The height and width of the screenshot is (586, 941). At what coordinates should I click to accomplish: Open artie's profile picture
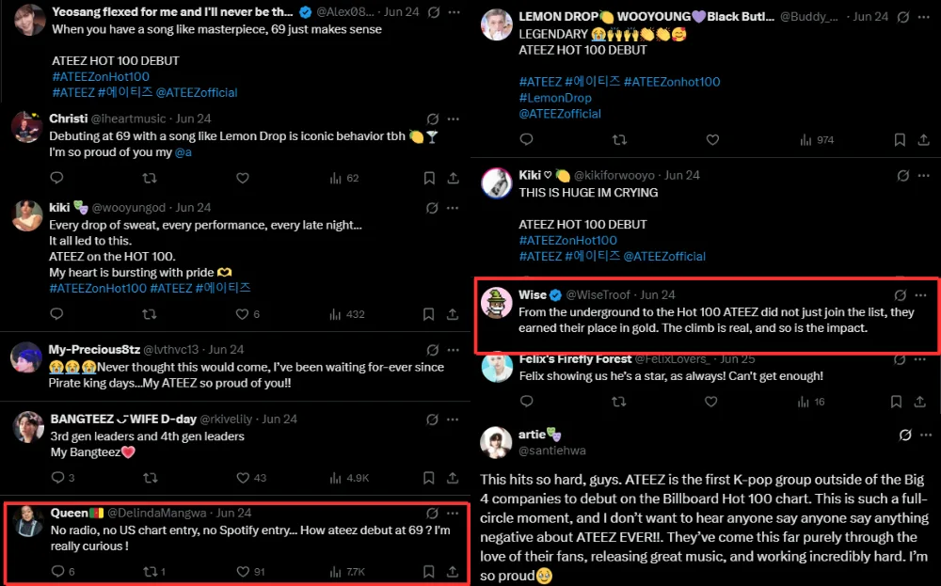(496, 442)
